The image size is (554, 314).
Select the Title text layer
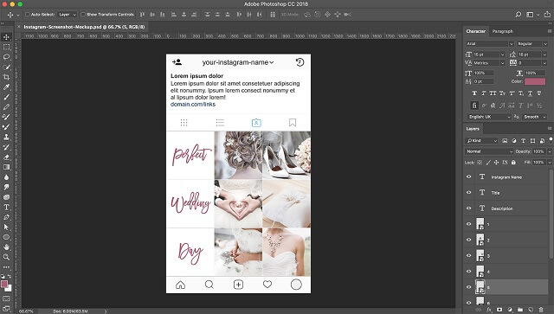(506, 193)
